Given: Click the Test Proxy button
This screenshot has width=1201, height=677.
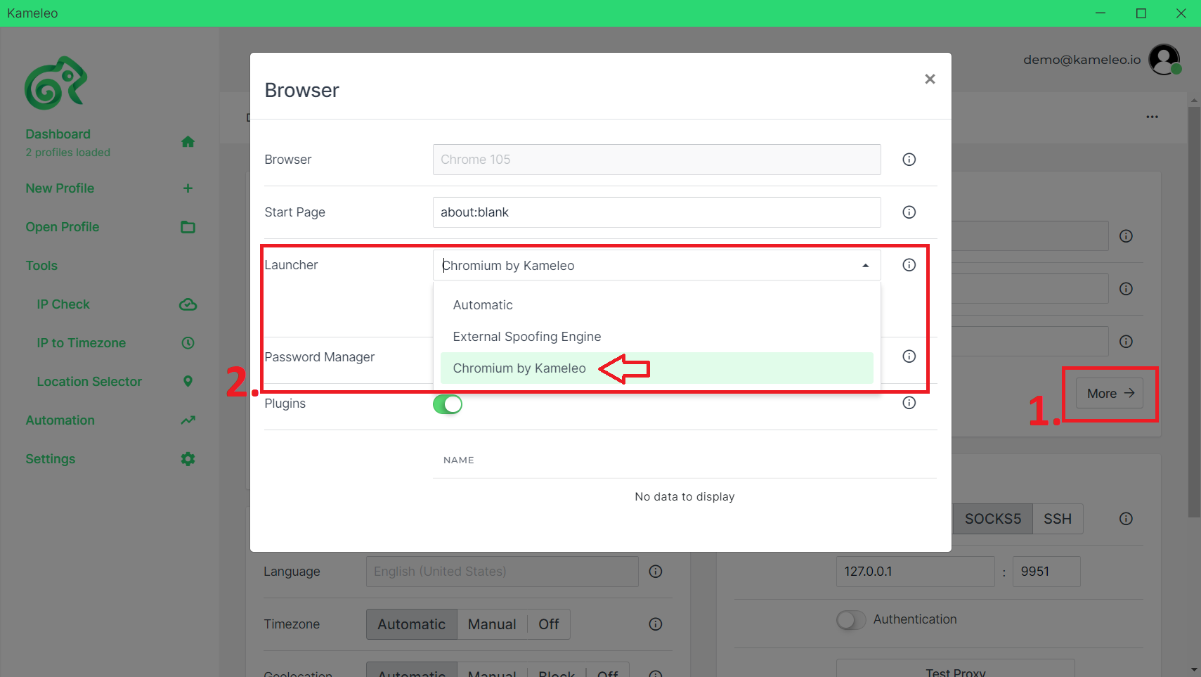Looking at the screenshot, I should 956,669.
